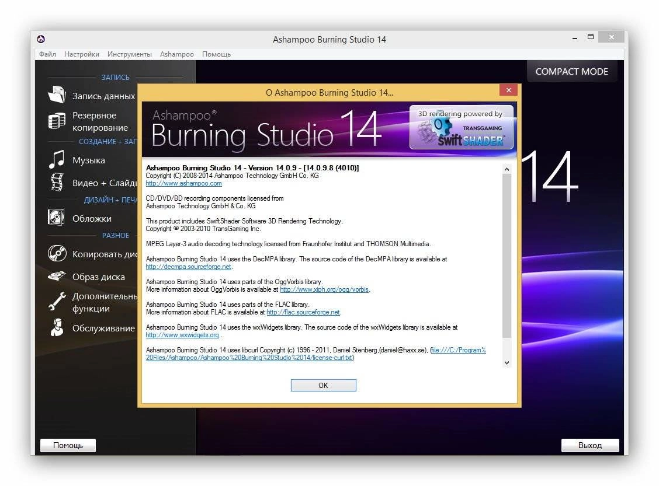
Task: Click the Ashampoo flame app icon in title bar
Action: coord(41,39)
